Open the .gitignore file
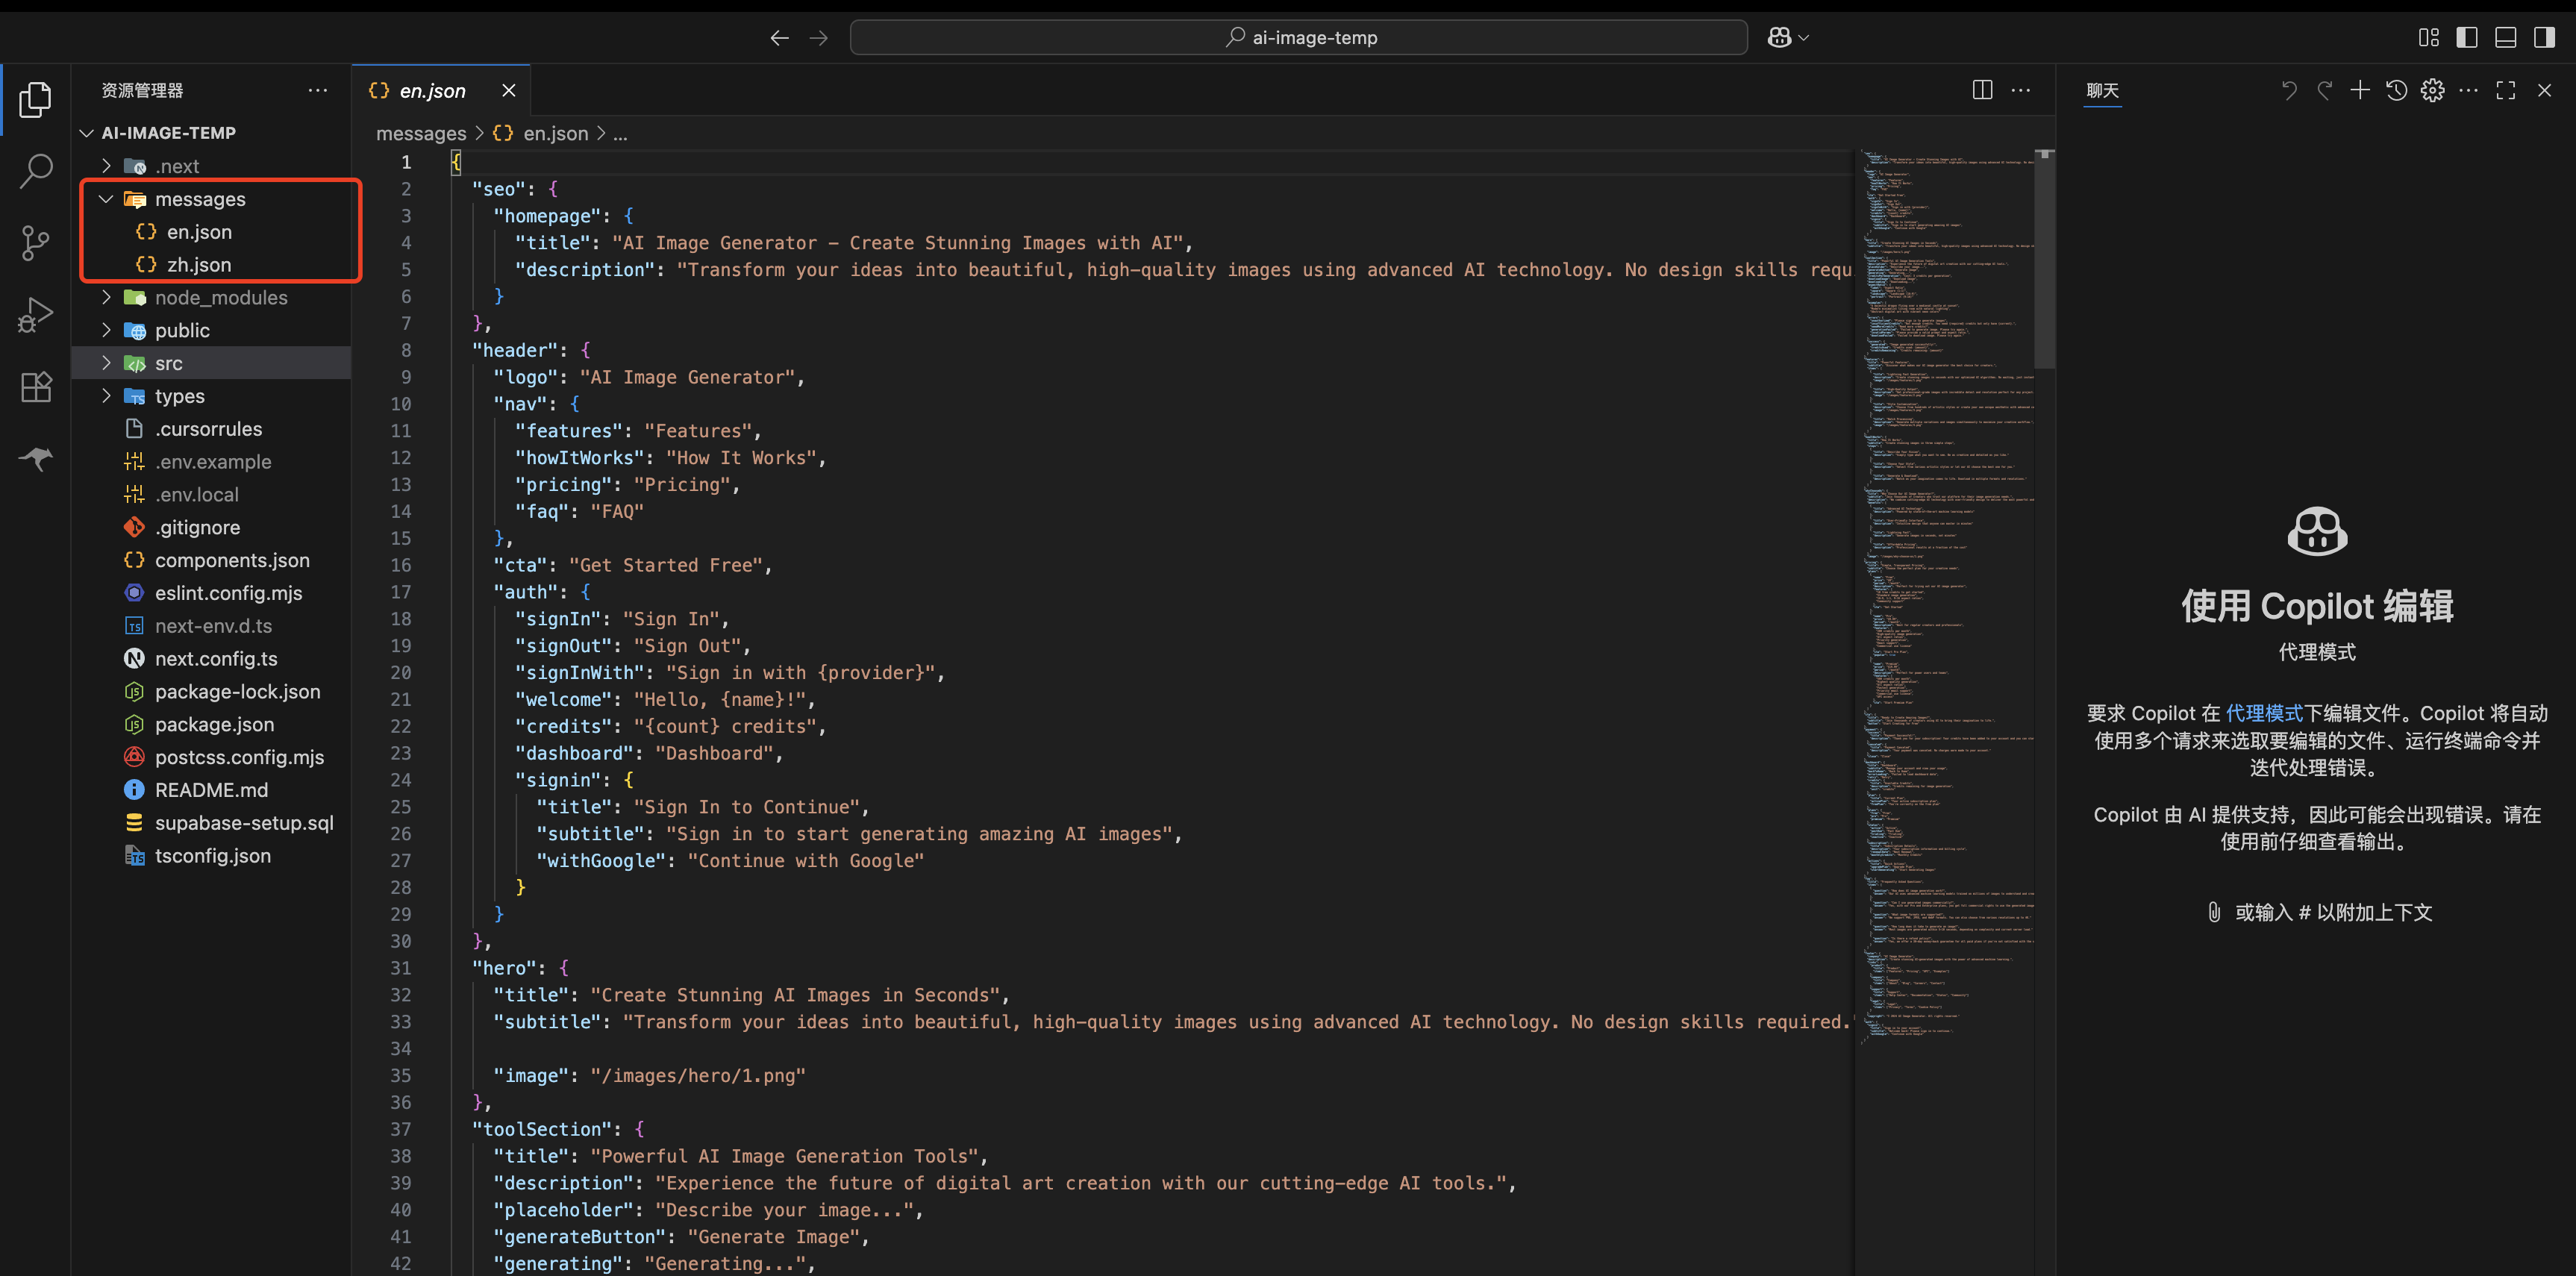Viewport: 2576px width, 1276px height. pyautogui.click(x=213, y=527)
